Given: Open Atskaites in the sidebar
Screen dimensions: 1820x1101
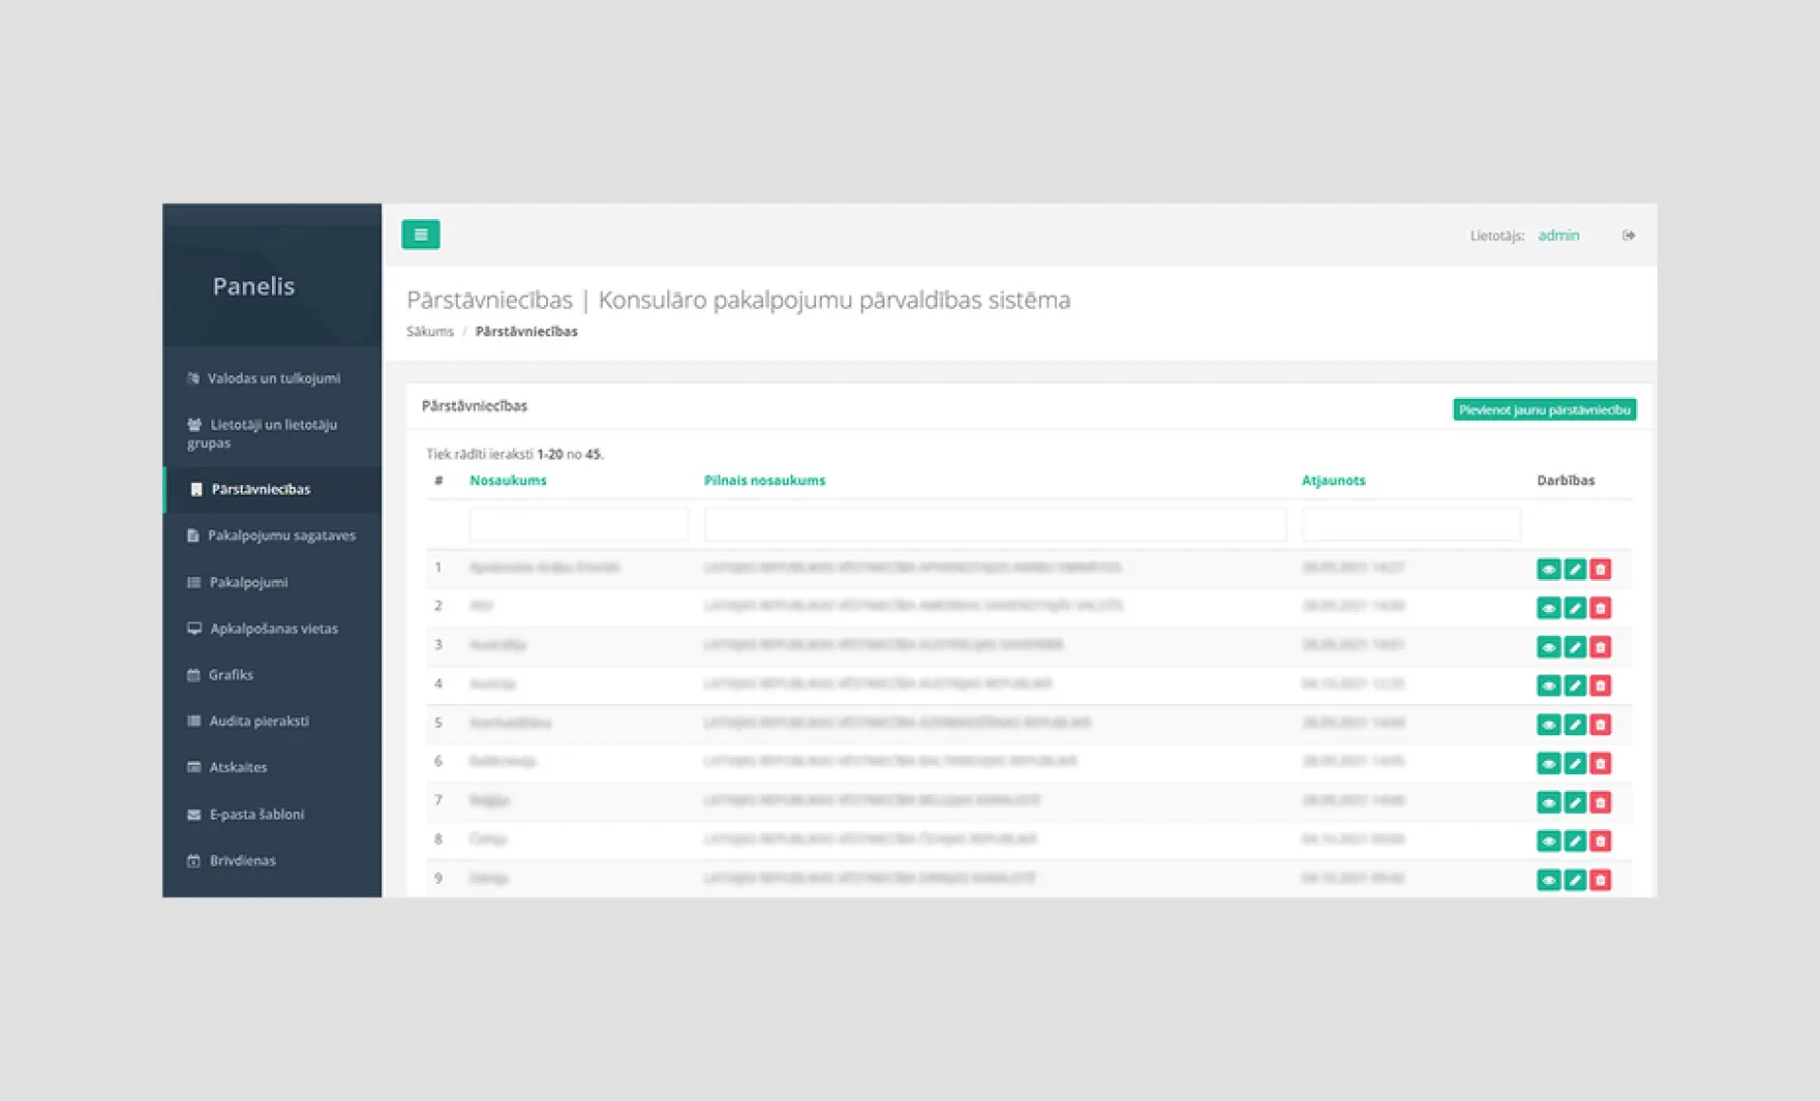Looking at the screenshot, I should click(272, 767).
